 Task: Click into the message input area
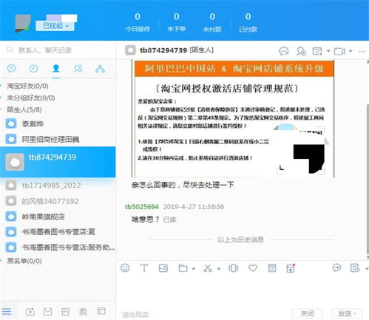tap(242, 290)
